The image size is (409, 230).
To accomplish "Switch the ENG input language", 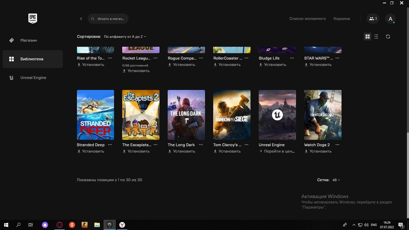I will pyautogui.click(x=374, y=225).
